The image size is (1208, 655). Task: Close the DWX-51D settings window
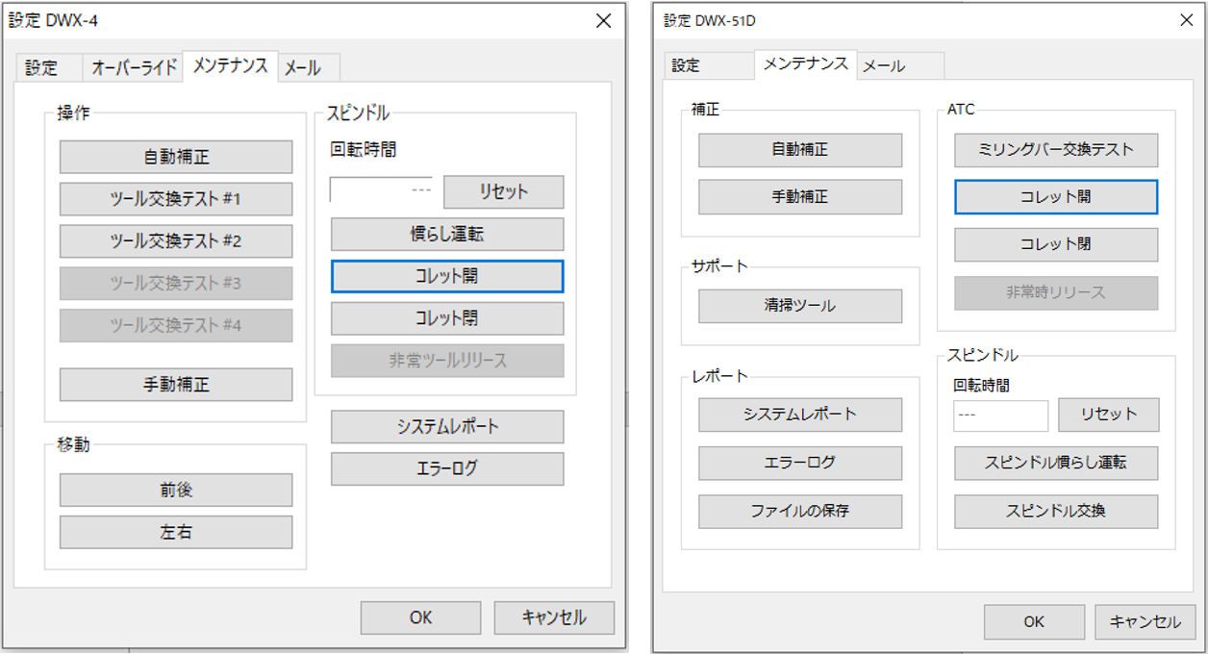click(x=1186, y=20)
